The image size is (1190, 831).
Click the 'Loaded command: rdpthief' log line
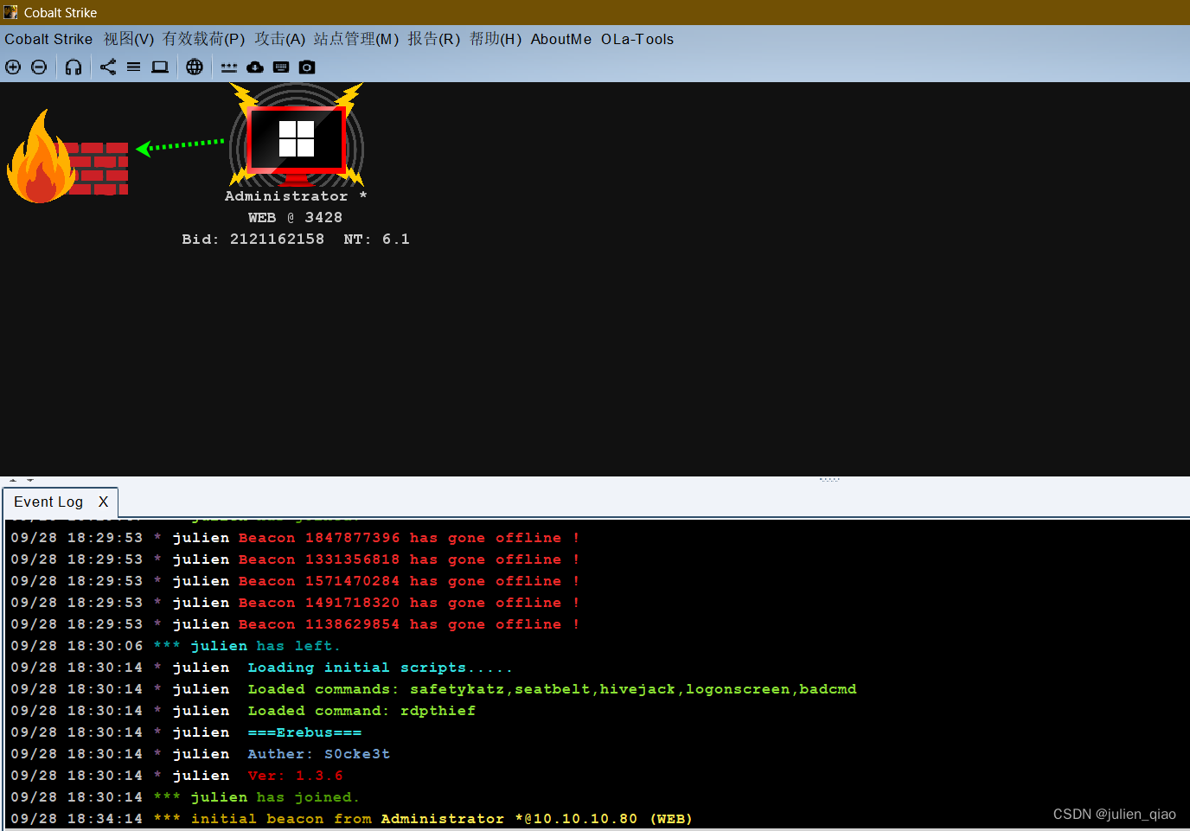coord(243,711)
